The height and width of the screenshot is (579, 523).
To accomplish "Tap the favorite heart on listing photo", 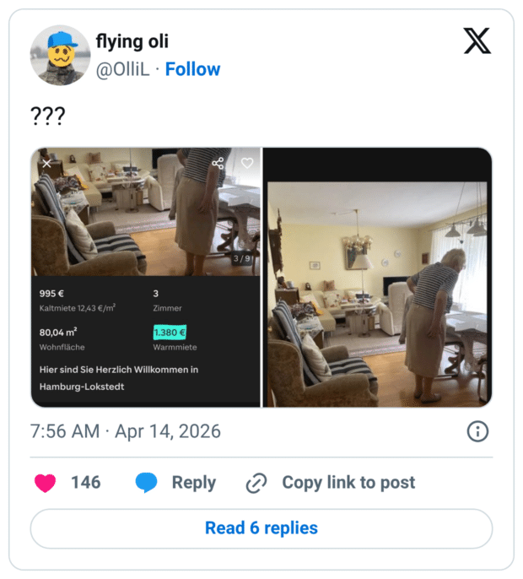I will (x=247, y=163).
